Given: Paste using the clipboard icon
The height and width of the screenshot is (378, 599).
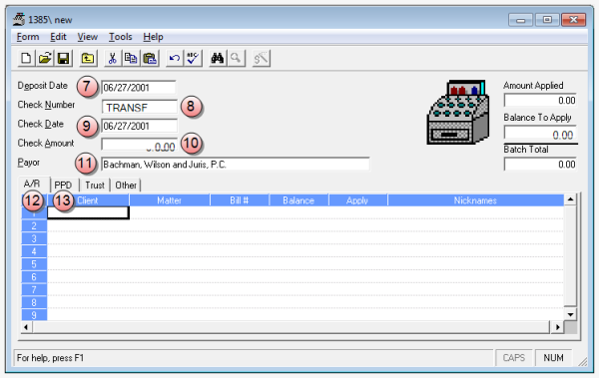Looking at the screenshot, I should click(150, 59).
